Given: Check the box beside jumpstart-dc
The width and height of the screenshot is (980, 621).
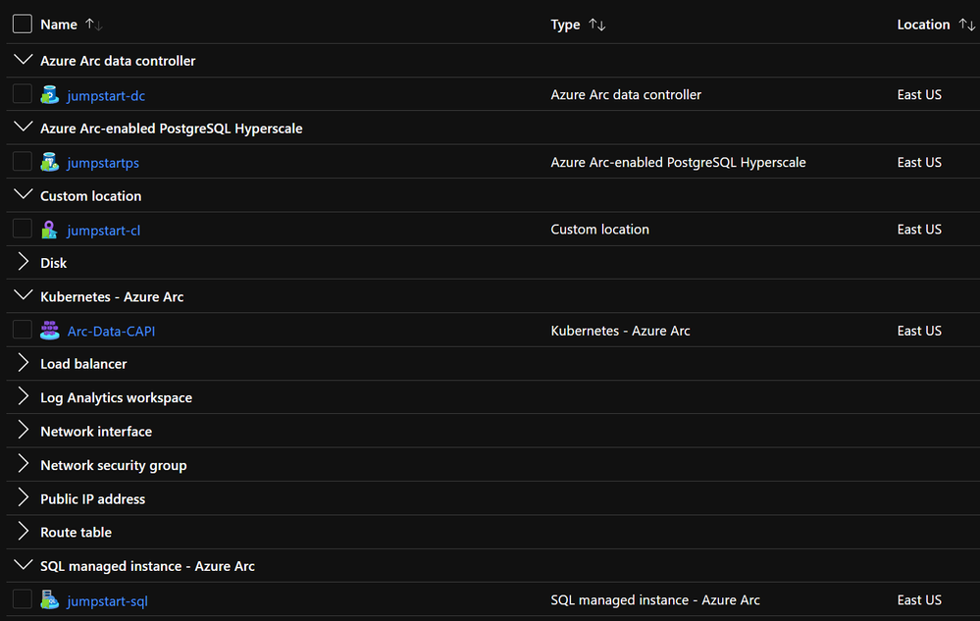Looking at the screenshot, I should pyautogui.click(x=23, y=94).
